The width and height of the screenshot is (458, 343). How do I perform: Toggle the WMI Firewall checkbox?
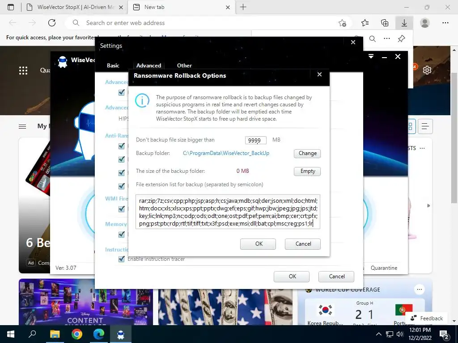pyautogui.click(x=122, y=209)
